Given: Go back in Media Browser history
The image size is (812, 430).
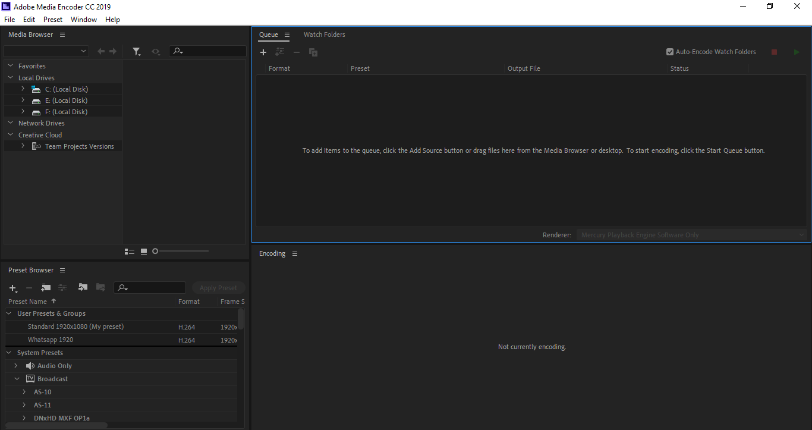Looking at the screenshot, I should point(101,52).
